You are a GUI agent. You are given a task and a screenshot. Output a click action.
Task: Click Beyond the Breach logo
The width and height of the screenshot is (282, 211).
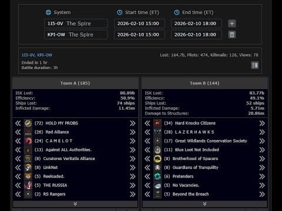coord(157,194)
